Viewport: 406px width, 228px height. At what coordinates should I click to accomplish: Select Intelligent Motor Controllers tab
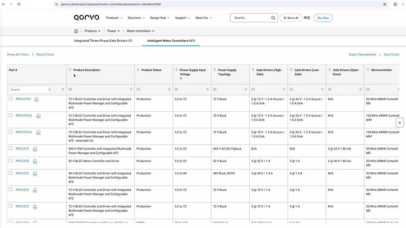click(x=171, y=41)
